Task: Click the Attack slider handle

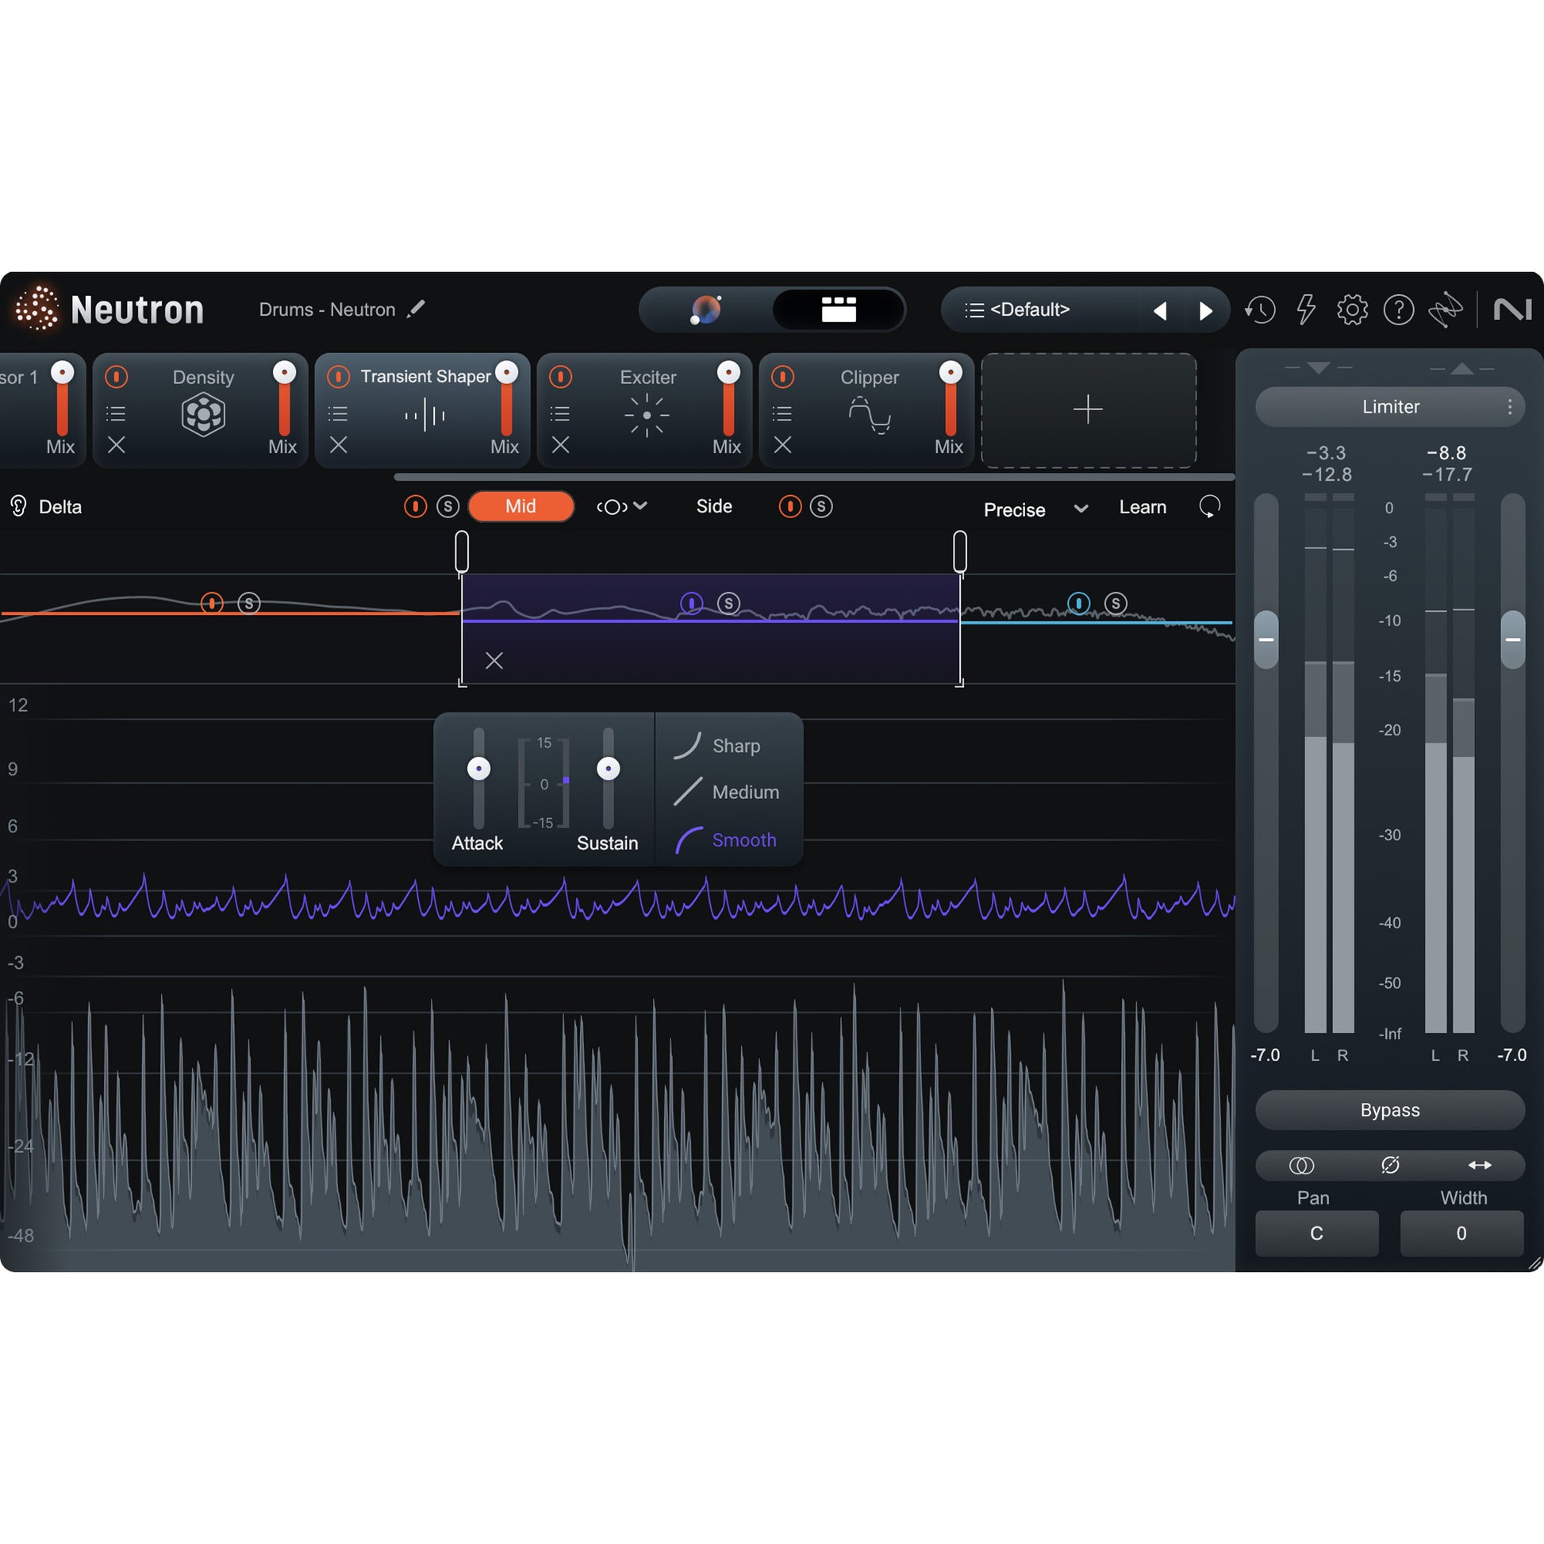Action: (478, 769)
